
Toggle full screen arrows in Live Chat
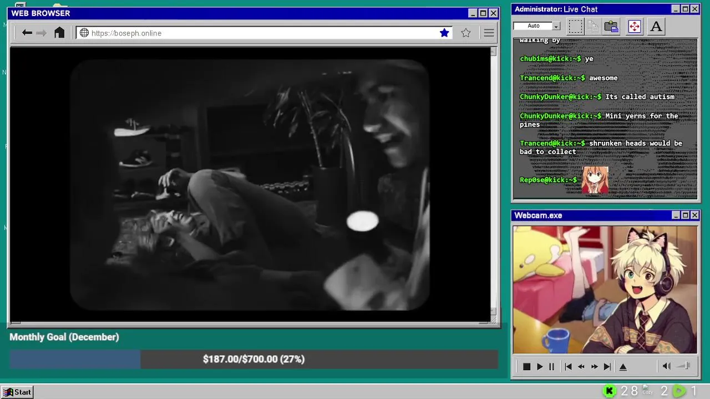[x=634, y=26]
